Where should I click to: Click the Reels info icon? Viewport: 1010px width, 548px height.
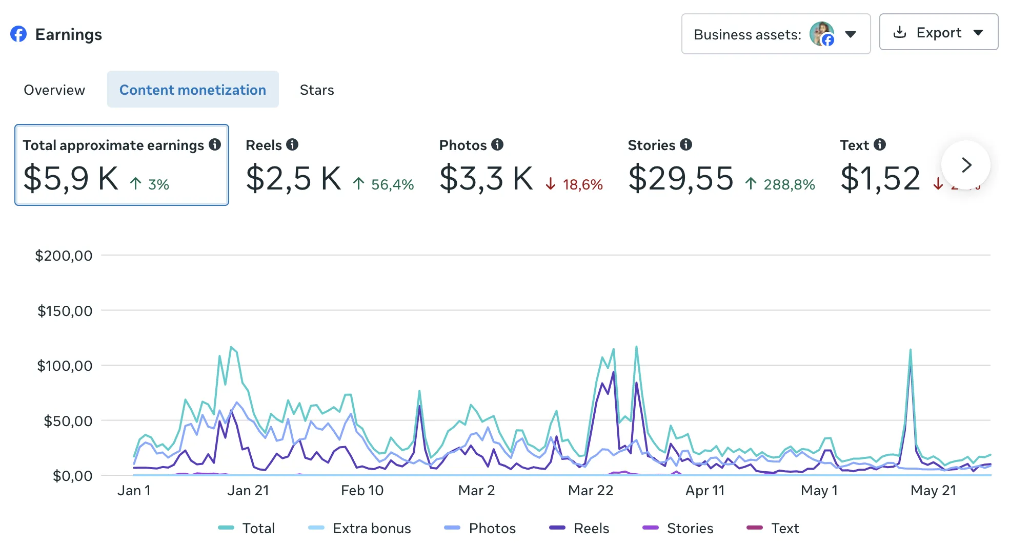292,145
